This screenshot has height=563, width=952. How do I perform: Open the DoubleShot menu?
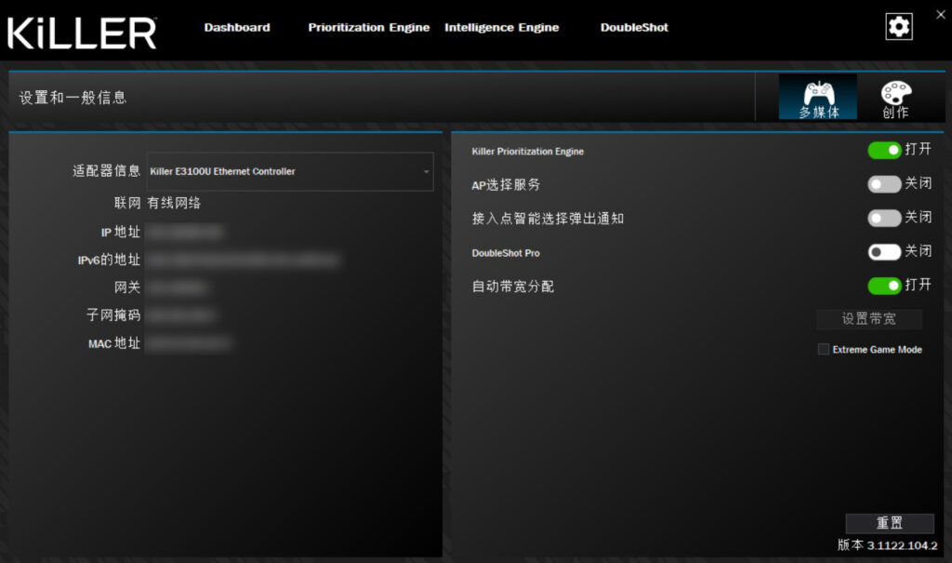click(x=634, y=27)
